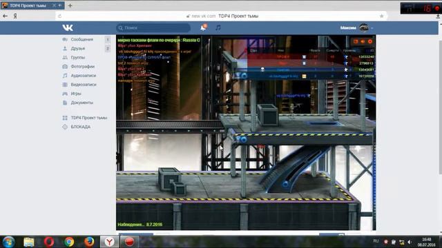Open the red recorder app in taskbar
The image size is (442, 248).
point(129,242)
